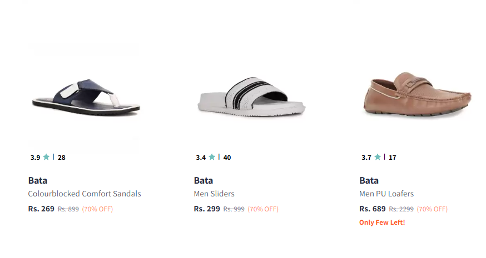Click the star icon beside rating 3.4
Image resolution: width=486 pixels, height=258 pixels.
(x=212, y=157)
